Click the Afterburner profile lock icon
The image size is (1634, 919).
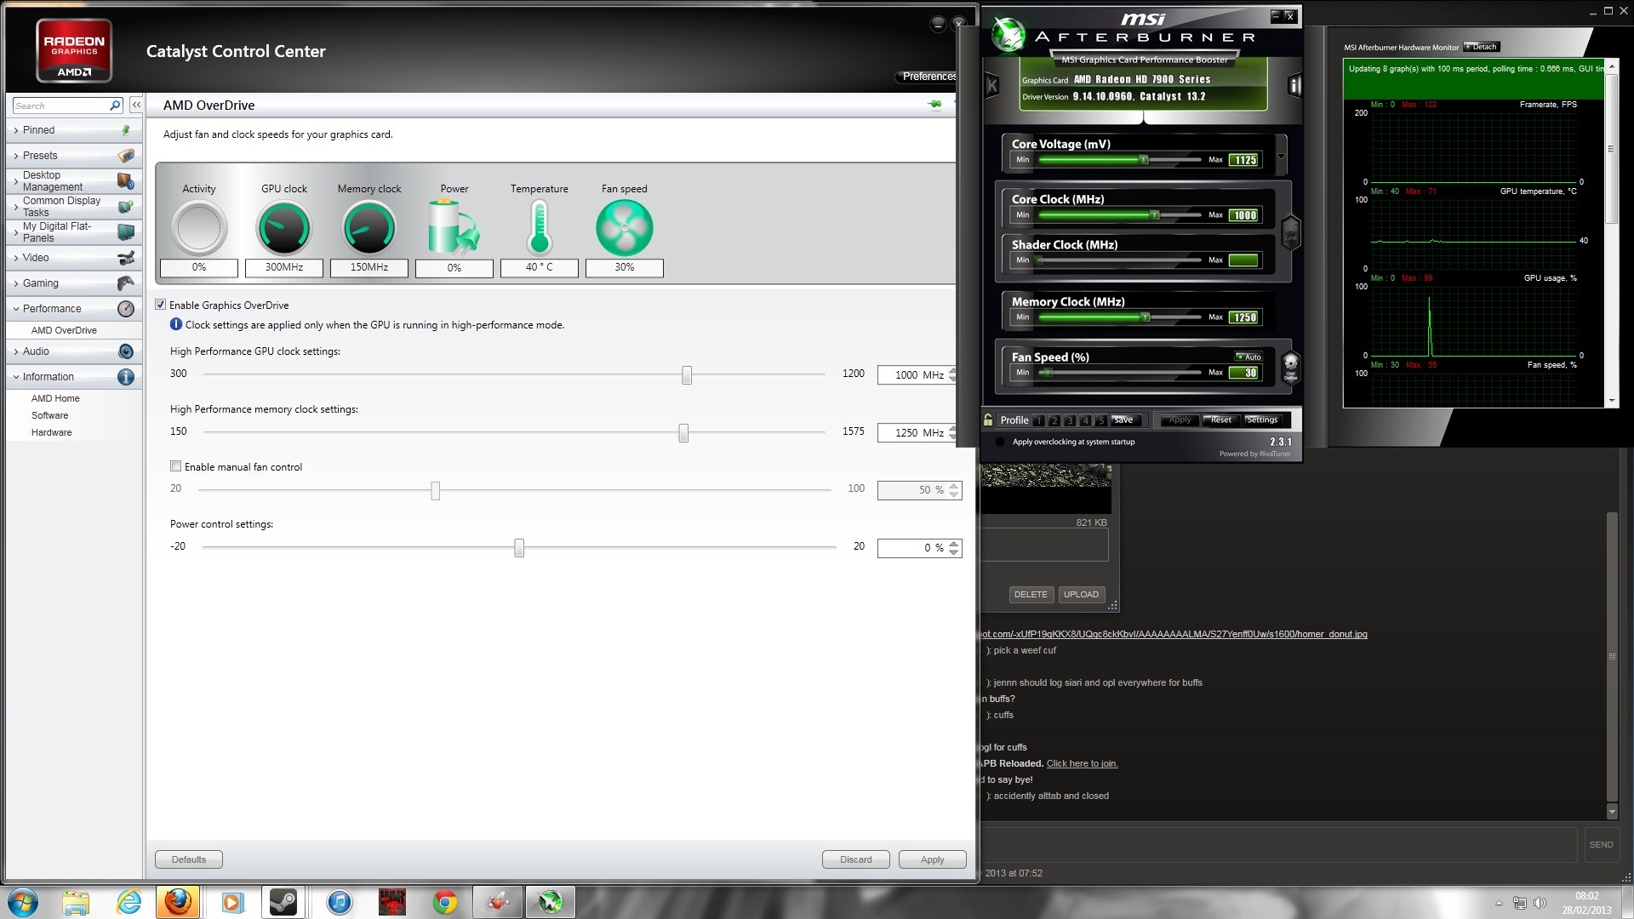pos(988,420)
